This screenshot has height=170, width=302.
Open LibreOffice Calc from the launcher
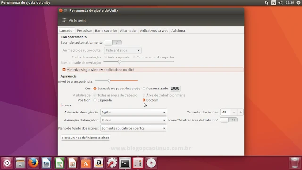[59, 163]
